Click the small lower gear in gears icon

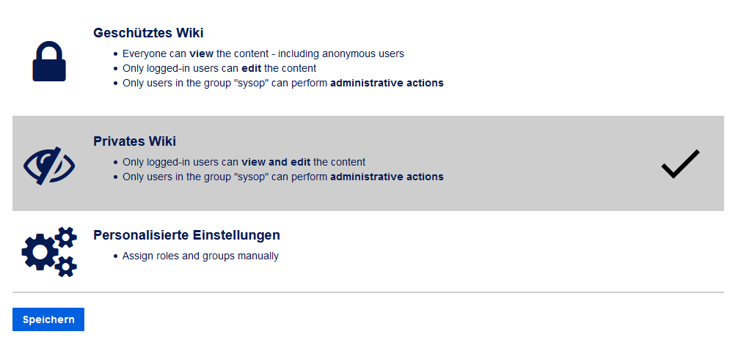[x=66, y=267]
